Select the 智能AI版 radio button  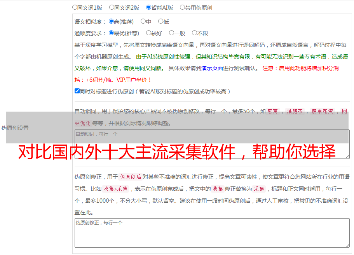[149, 7]
